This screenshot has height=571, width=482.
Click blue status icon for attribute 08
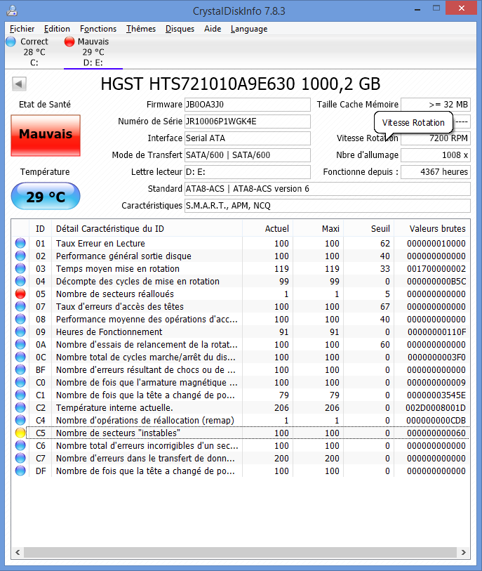(20, 320)
